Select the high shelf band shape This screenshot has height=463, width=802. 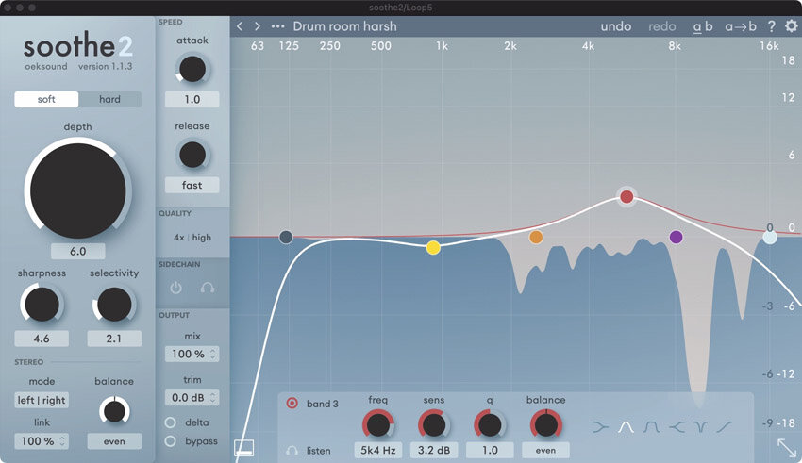pos(677,426)
